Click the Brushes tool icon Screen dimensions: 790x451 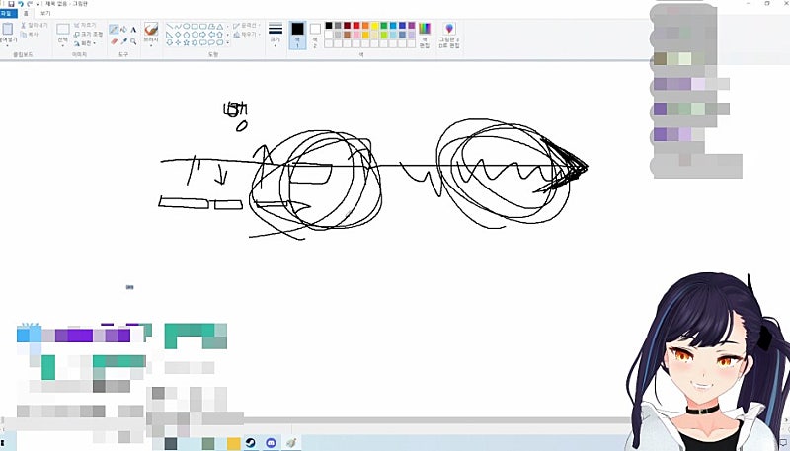click(151, 29)
